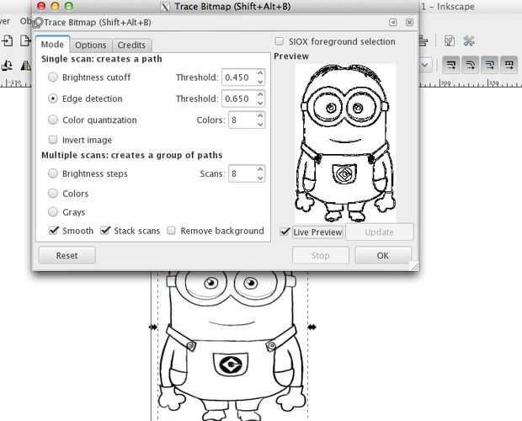Click the close X icon in Trace Bitmap dock header
This screenshot has height=421, width=522.
pos(409,22)
